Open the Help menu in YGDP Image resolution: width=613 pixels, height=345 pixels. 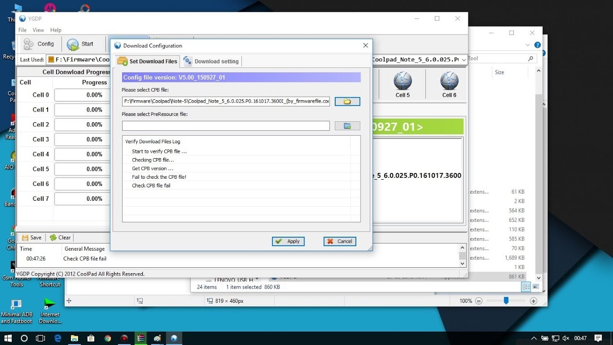click(56, 30)
